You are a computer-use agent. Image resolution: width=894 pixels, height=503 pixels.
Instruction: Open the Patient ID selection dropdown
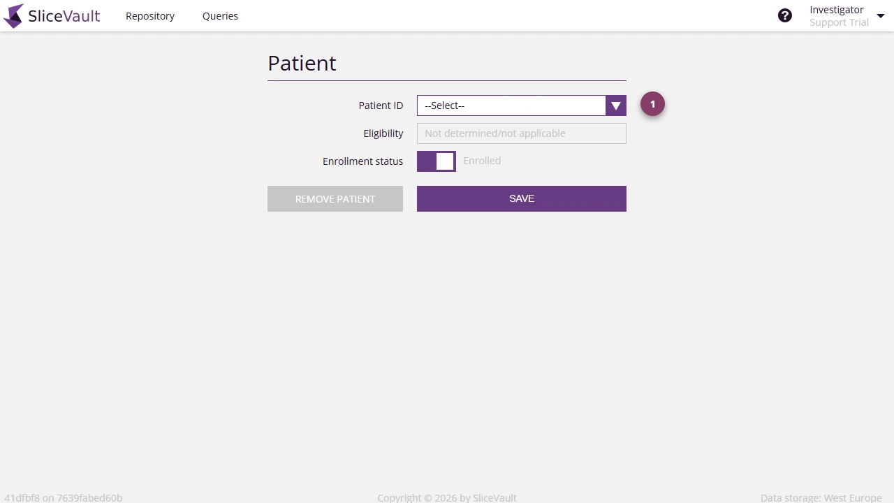click(510, 105)
